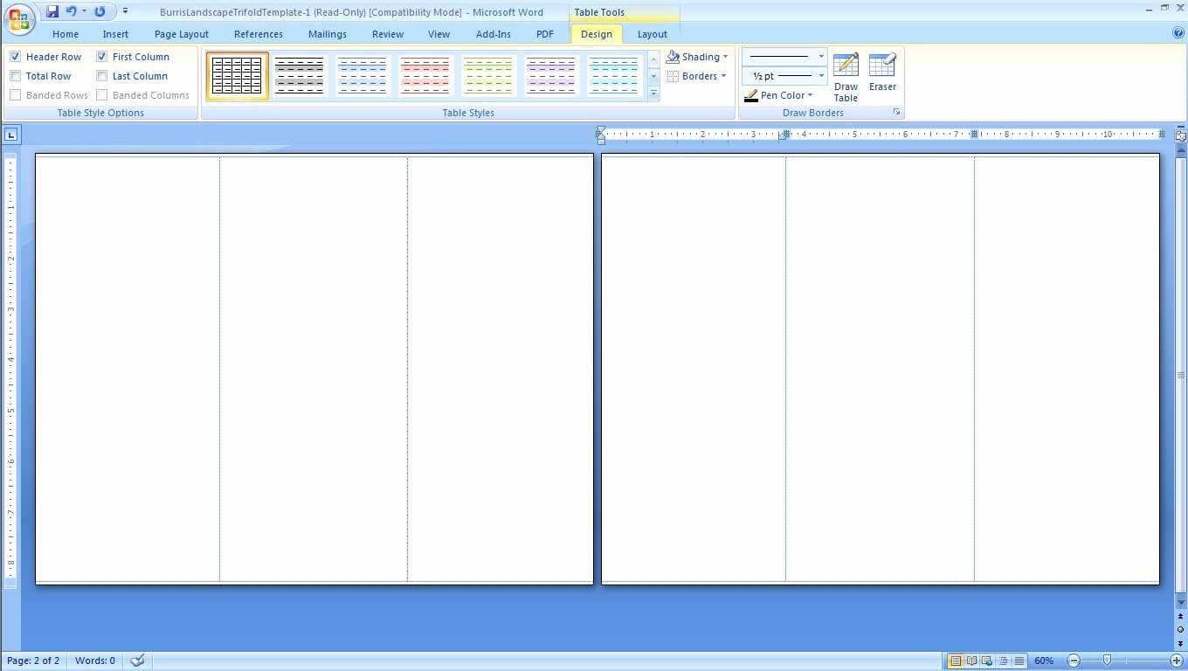Zoom out with the minus button
This screenshot has height=671, width=1188.
1074,661
